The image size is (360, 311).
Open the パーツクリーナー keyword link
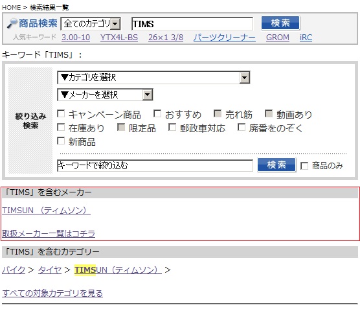225,37
